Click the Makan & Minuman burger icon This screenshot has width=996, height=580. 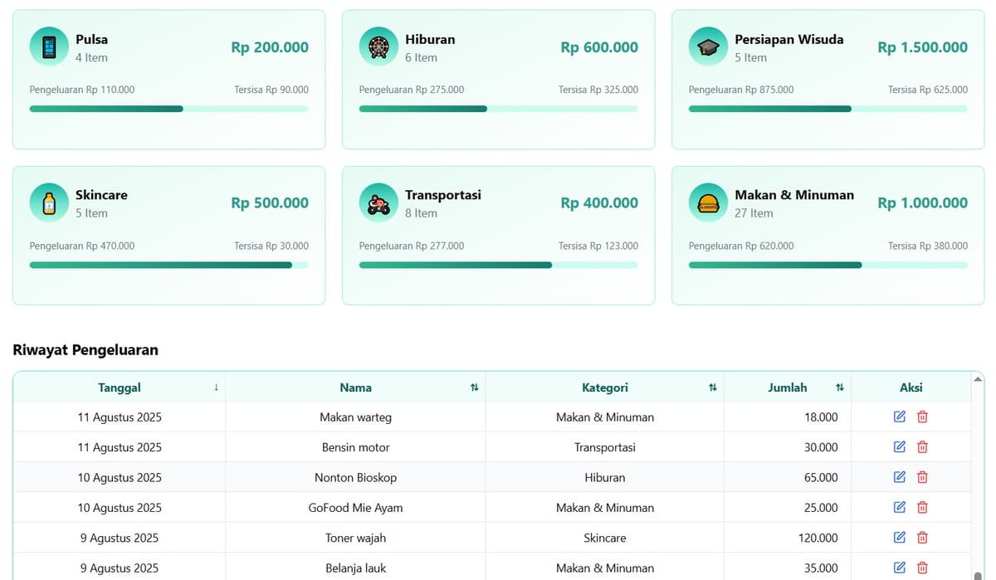coord(708,202)
